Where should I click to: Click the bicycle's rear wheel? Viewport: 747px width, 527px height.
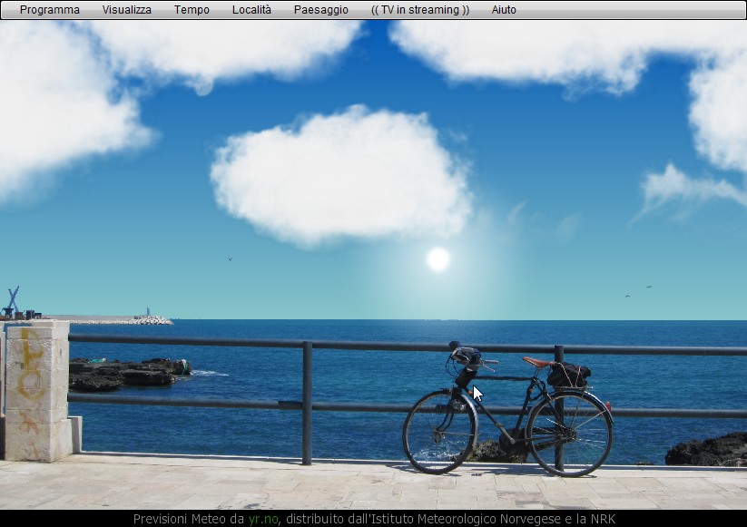click(569, 433)
